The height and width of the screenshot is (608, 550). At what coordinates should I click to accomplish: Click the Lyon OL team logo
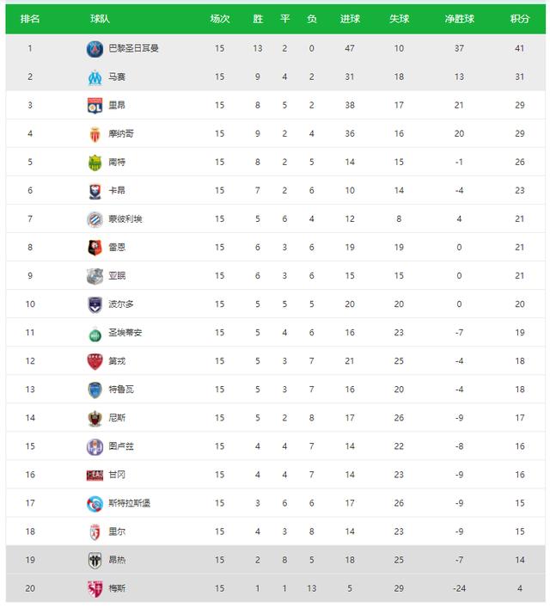pos(95,106)
